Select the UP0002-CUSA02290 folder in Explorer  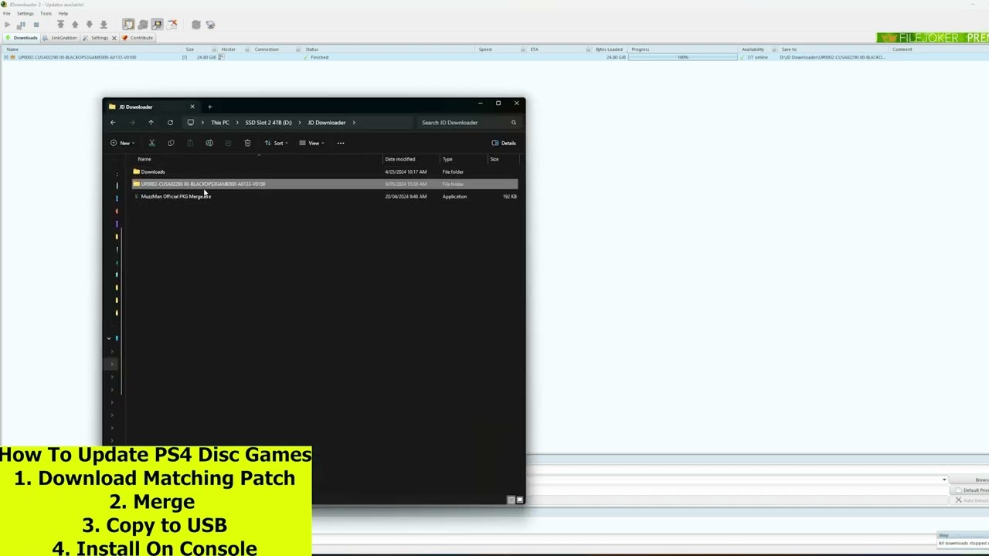pyautogui.click(x=325, y=184)
